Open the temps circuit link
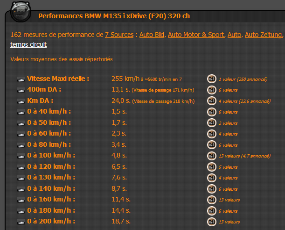Image resolution: width=285 pixels, height=230 pixels. pos(28,44)
